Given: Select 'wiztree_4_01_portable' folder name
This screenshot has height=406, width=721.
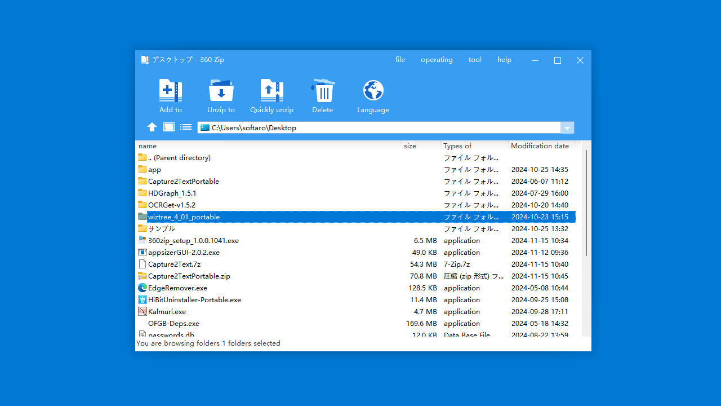Looking at the screenshot, I should tap(184, 217).
